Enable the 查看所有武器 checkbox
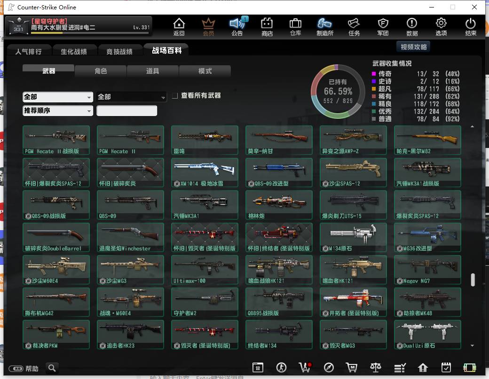 (175, 96)
